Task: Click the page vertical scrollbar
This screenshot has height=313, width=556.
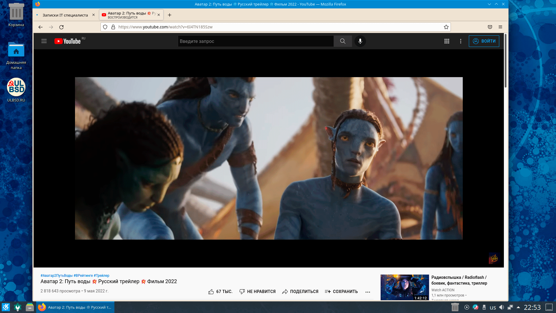Action: 506,61
